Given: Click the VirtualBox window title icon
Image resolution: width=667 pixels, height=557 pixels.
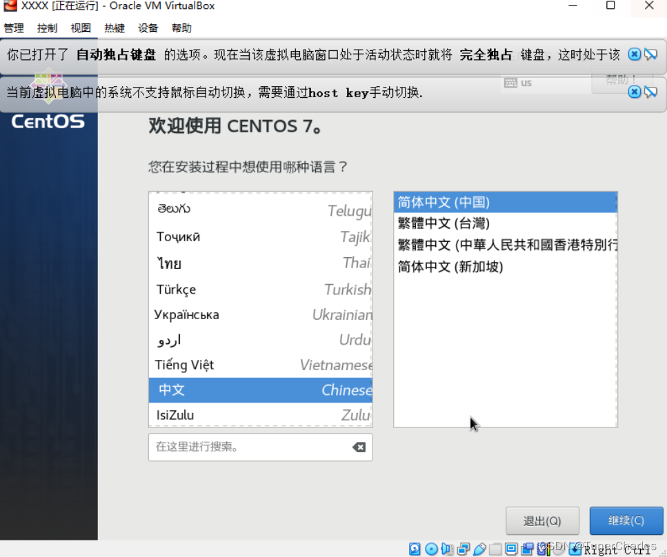Looking at the screenshot, I should 10,6.
